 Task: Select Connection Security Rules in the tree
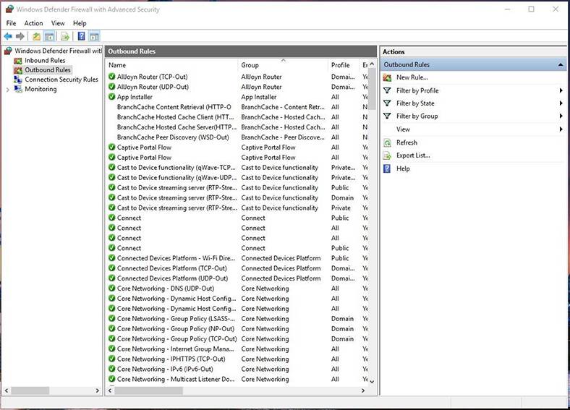(61, 80)
